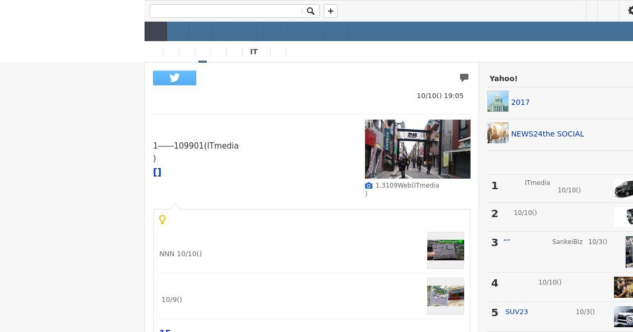Open the street arcade article photo
Image resolution: width=633 pixels, height=332 pixels.
coord(417,149)
